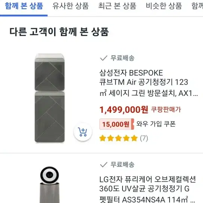The height and width of the screenshot is (203, 203).
Task: Select the 함께 본 상품 tab
Action: click(24, 6)
